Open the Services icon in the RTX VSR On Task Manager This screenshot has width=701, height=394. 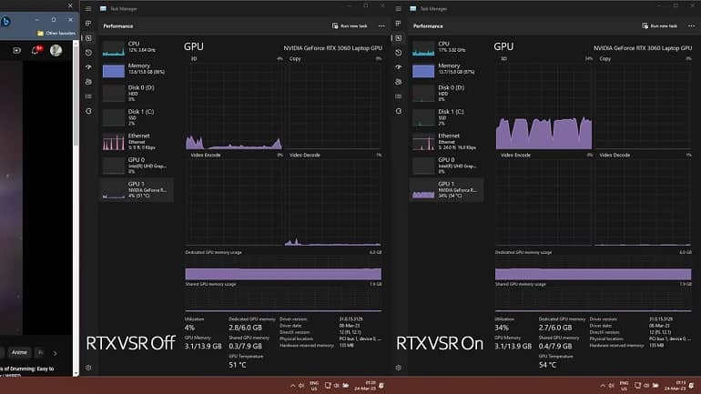[399, 111]
